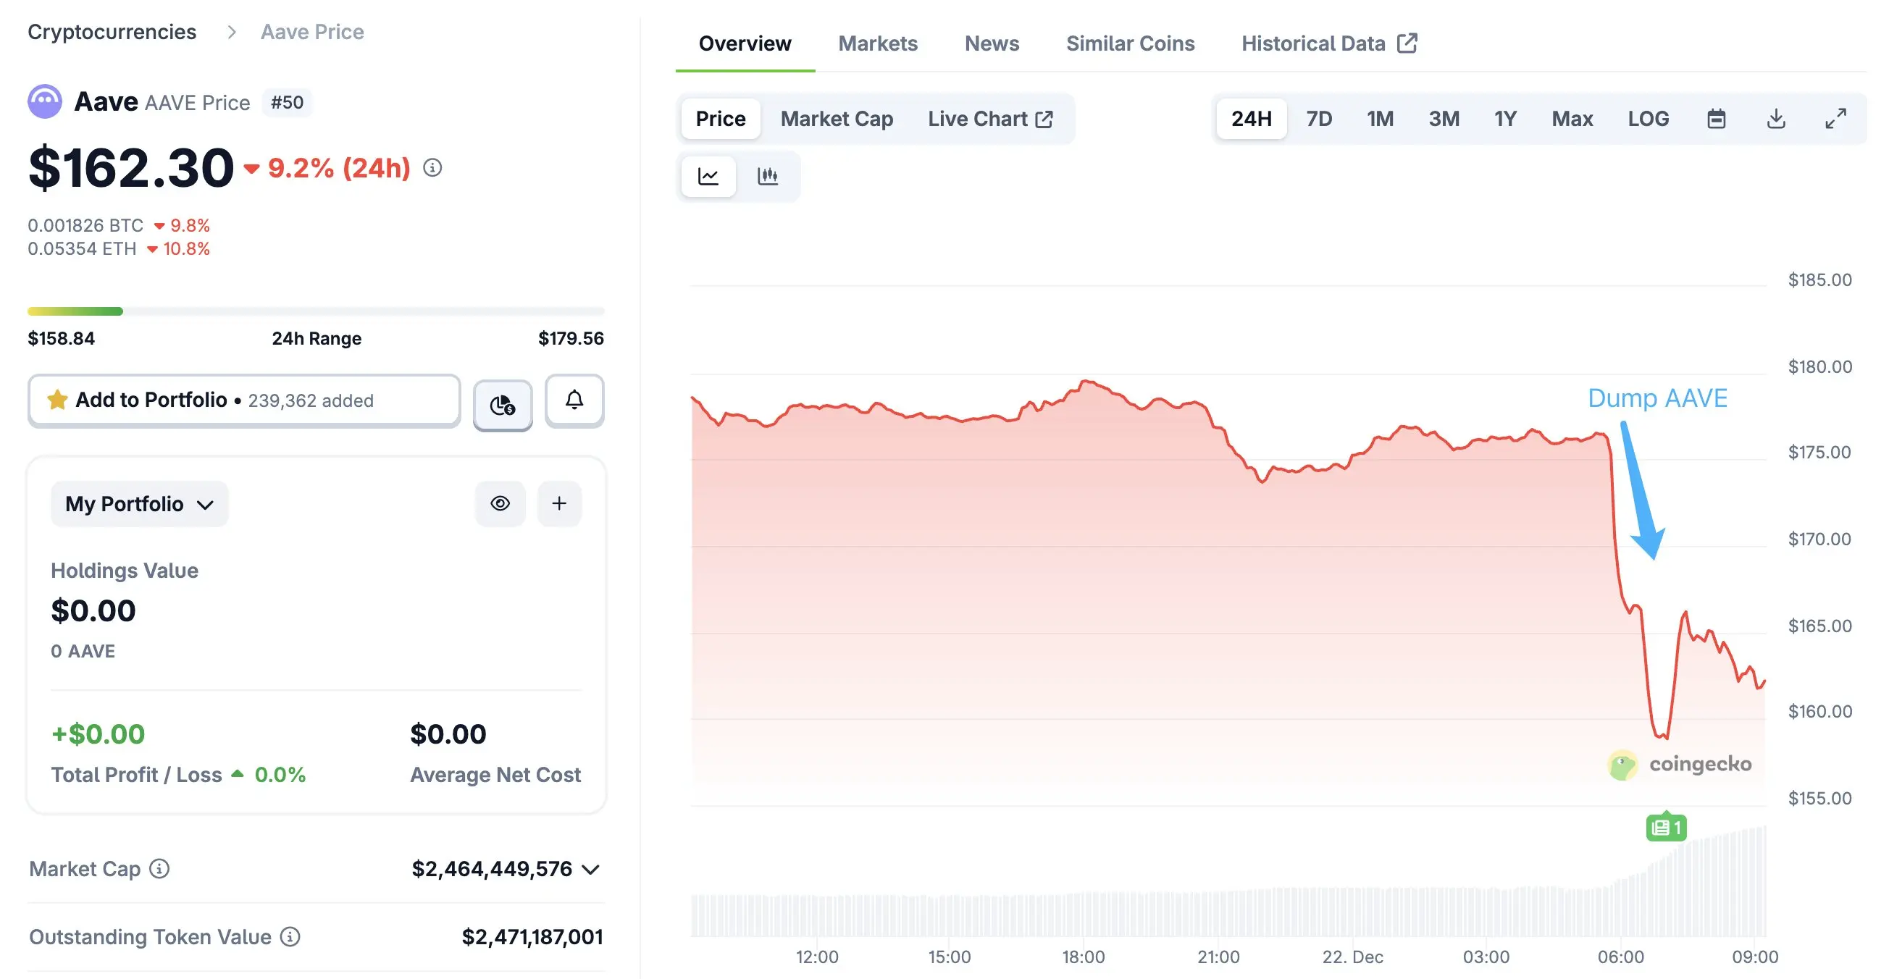The height and width of the screenshot is (979, 1889).
Task: Switch chart to Market Cap
Action: click(836, 119)
